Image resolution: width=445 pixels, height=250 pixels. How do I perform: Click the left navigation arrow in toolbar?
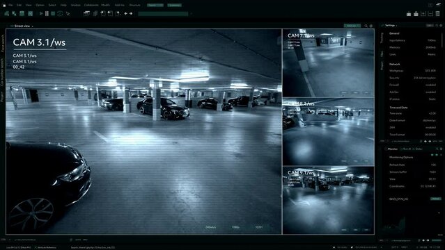[x=126, y=13]
